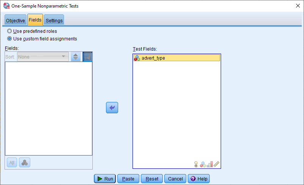Click the scale ruler icon below Test Fields
The width and height of the screenshot is (304, 185).
point(217,164)
